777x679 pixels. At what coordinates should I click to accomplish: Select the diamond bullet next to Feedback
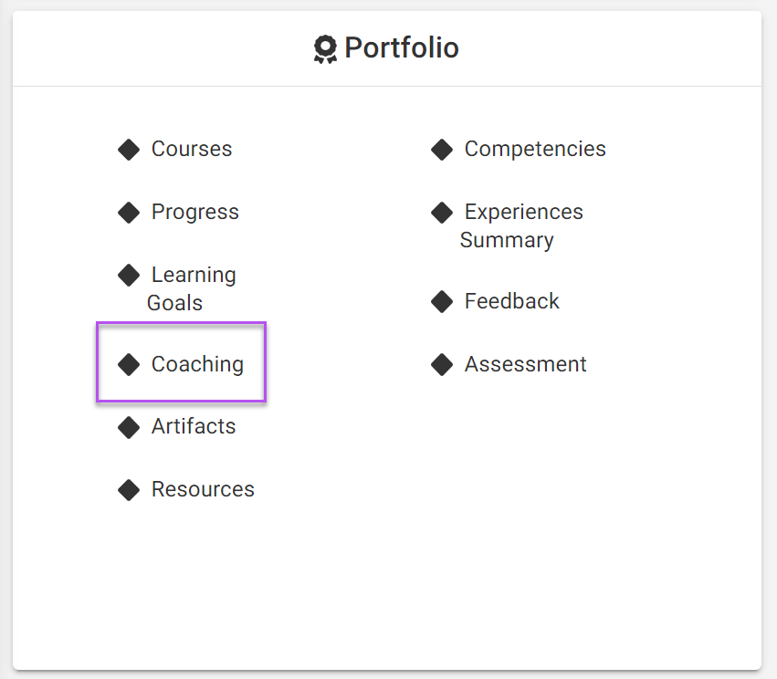coord(442,302)
